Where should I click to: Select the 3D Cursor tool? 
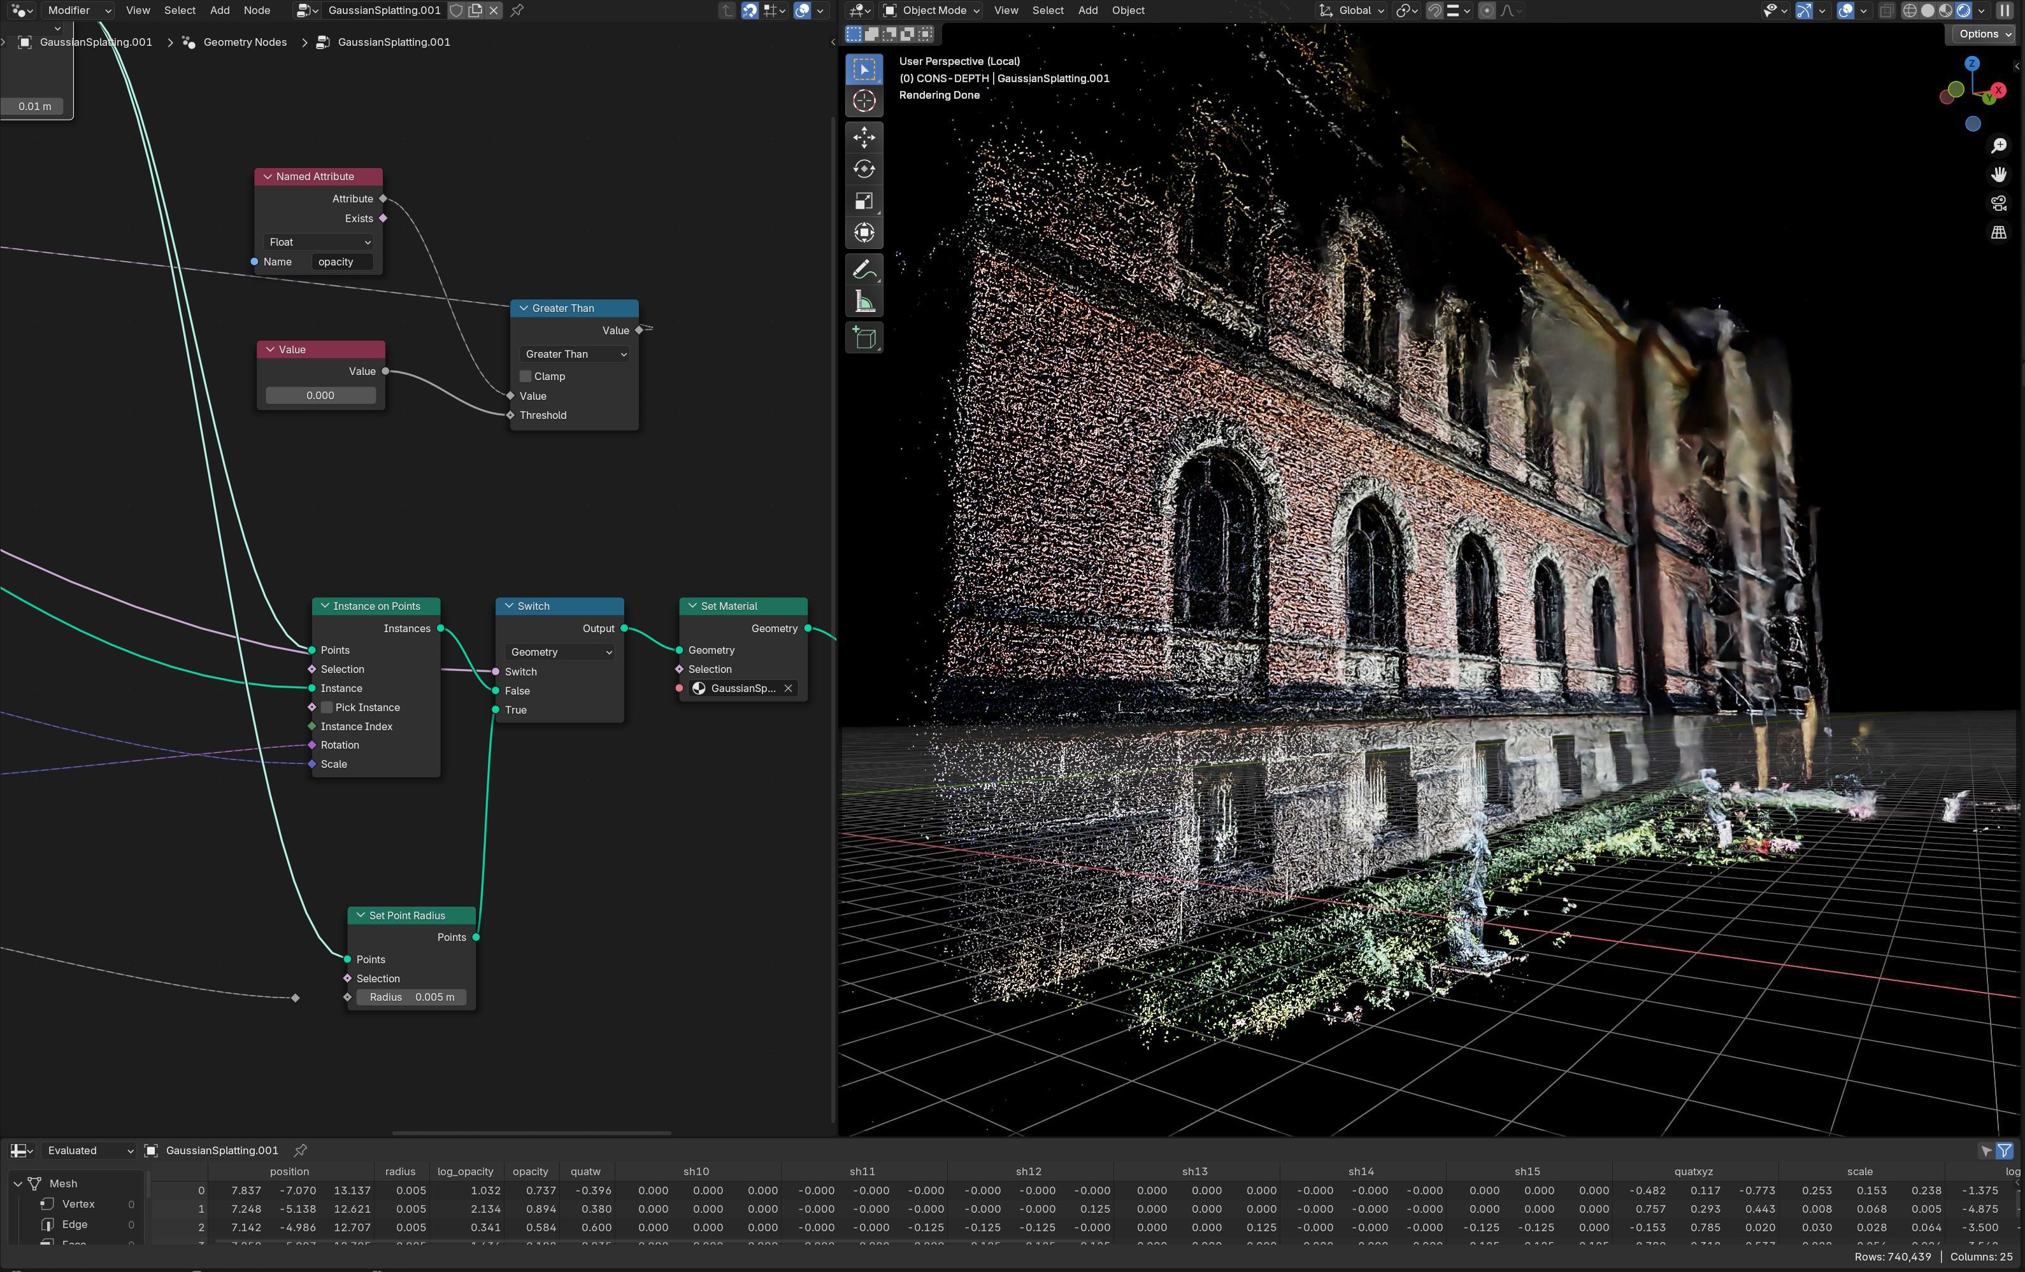click(x=864, y=101)
